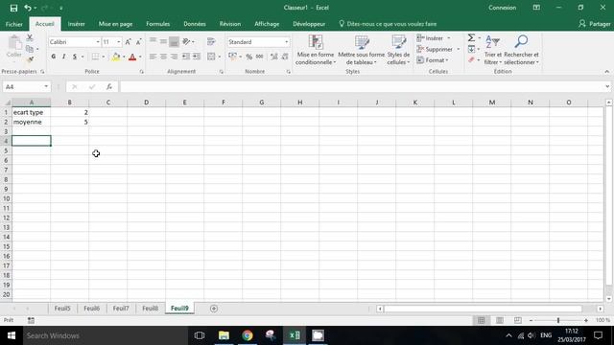614x345 pixels.
Task: Select cell A1 ecart type
Action: point(32,112)
